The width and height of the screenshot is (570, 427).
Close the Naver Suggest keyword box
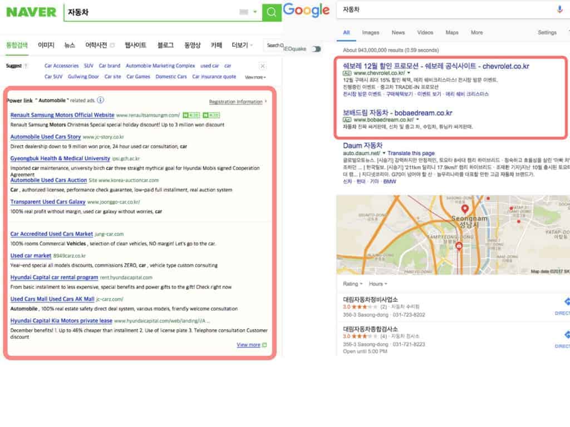263,66
